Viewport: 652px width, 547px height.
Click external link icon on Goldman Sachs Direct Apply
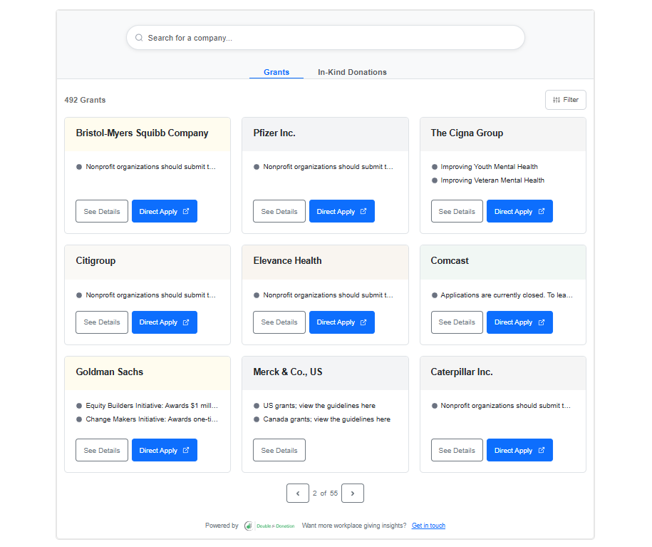(x=186, y=450)
